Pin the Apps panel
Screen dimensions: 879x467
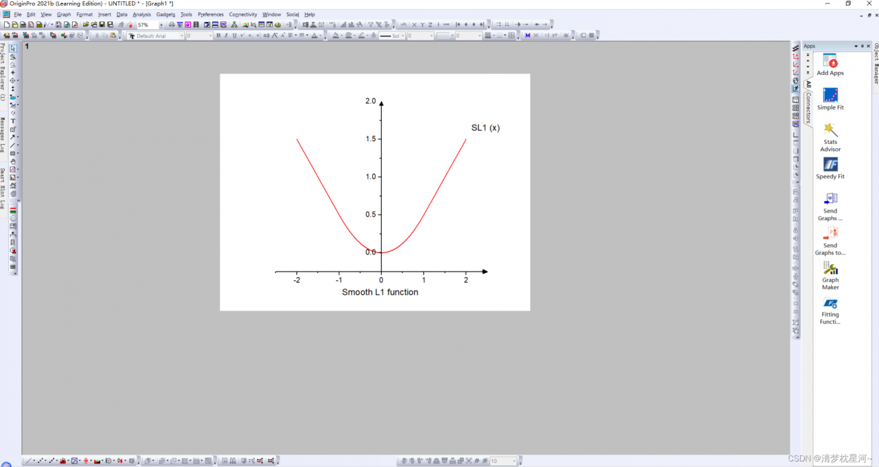coord(863,46)
